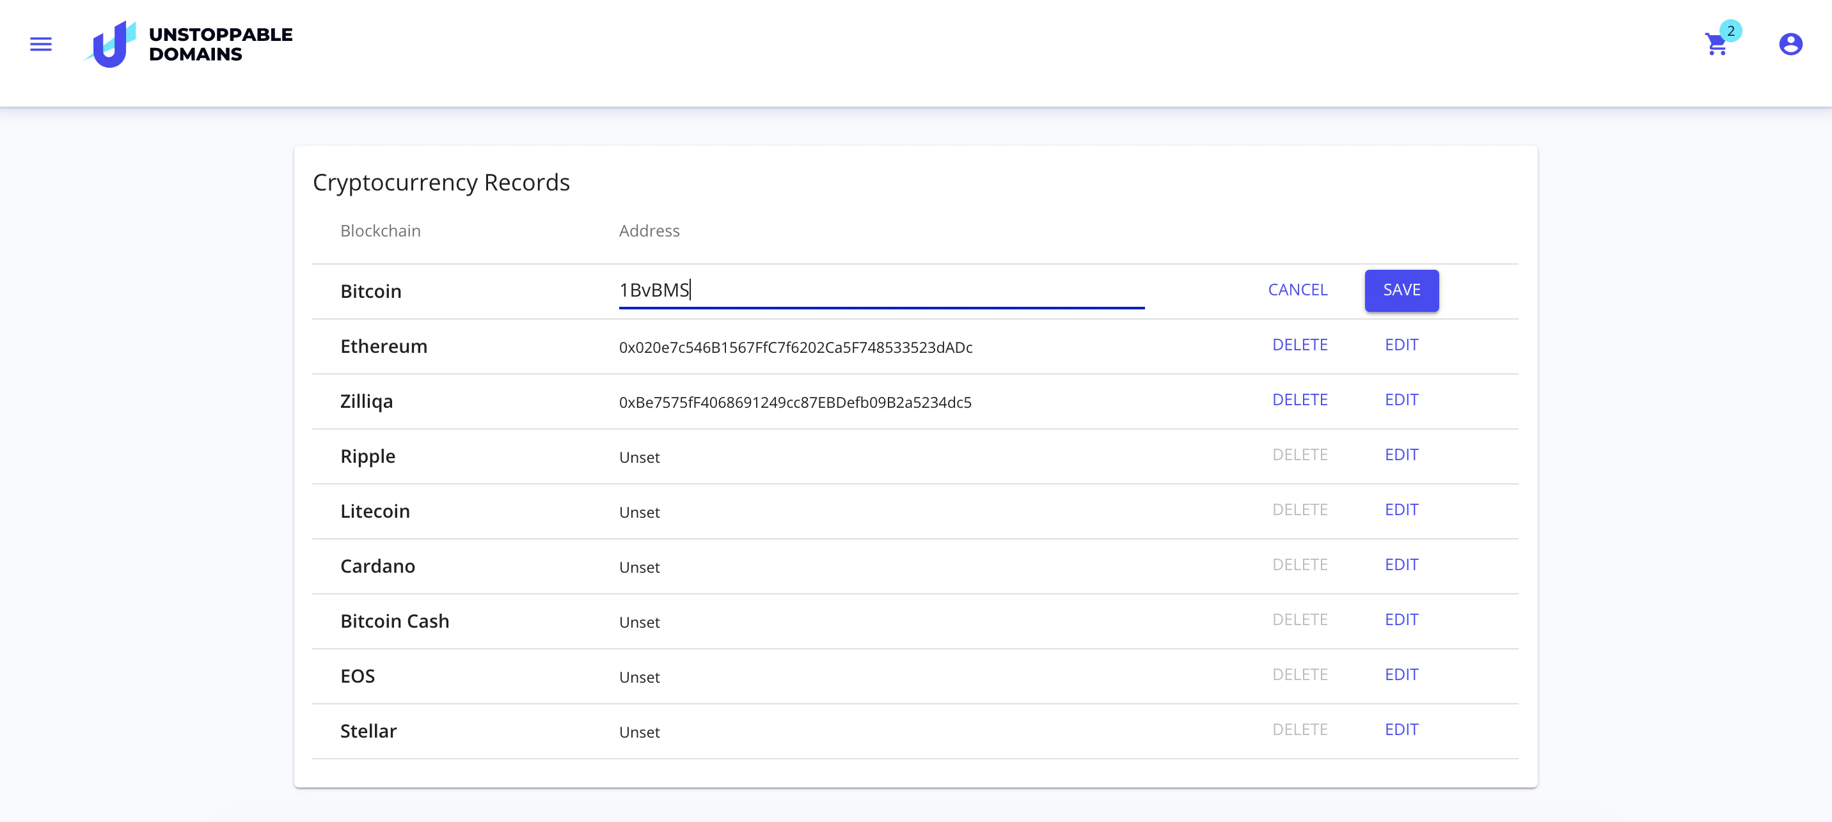Click the greyed Delete for Ripple

[1299, 454]
